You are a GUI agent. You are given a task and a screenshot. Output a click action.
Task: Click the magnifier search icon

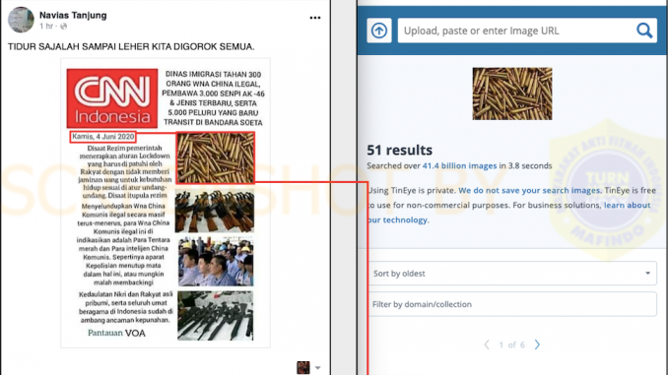coord(644,31)
